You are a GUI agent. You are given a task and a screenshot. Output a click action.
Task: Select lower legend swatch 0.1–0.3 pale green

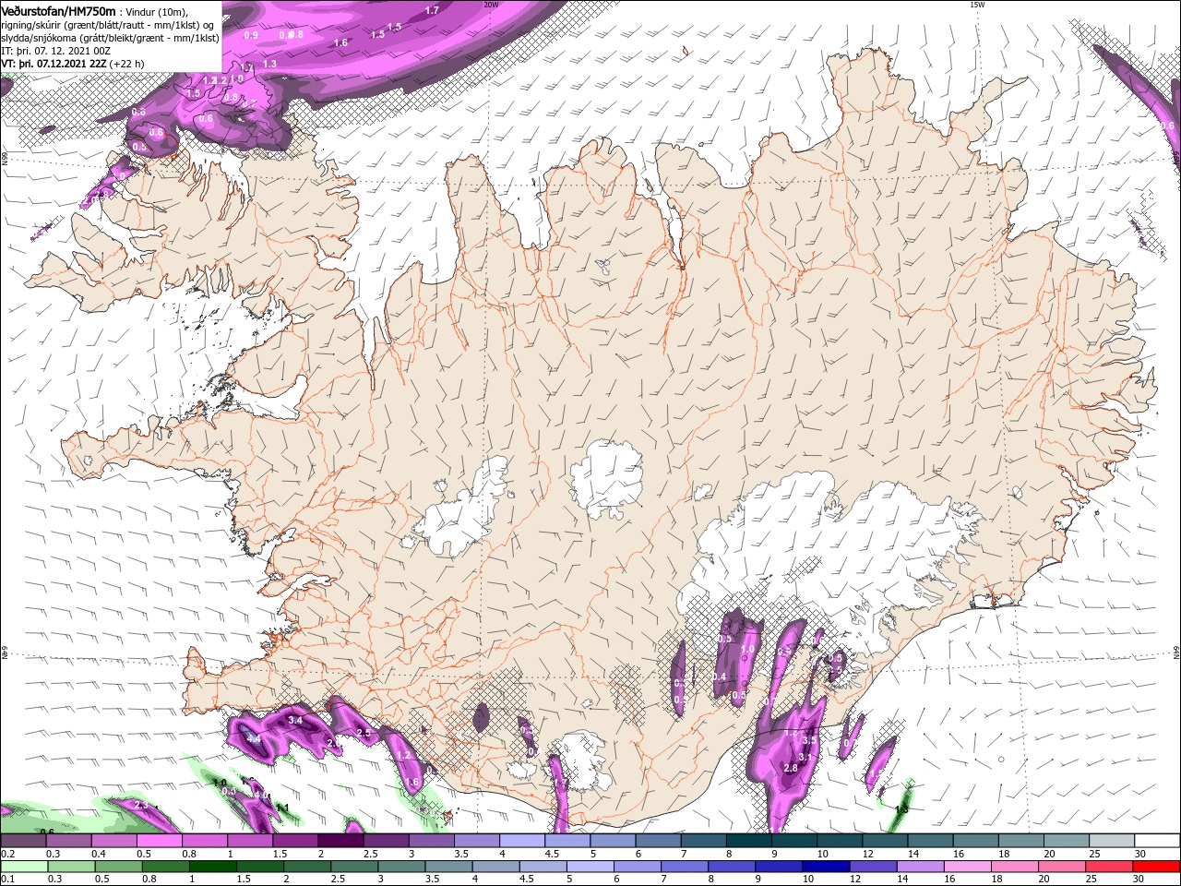coord(23,867)
